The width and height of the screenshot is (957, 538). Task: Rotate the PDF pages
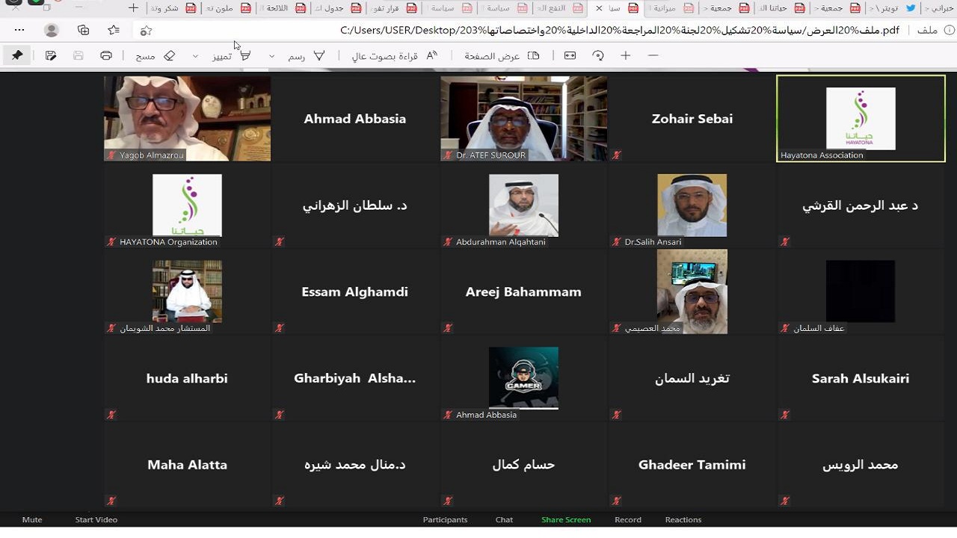(x=598, y=55)
